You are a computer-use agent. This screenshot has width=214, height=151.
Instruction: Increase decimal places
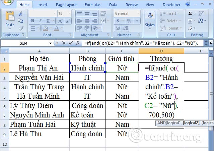118,28
